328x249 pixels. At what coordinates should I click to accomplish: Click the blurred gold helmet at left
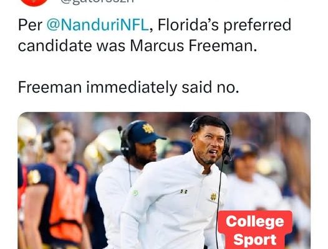[x=26, y=134]
